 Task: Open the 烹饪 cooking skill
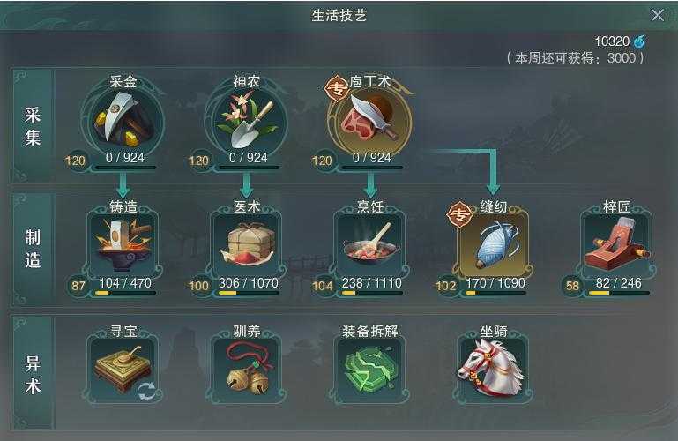click(x=369, y=244)
